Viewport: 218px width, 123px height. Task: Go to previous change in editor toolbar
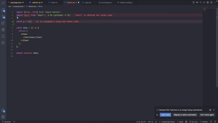click(197, 2)
